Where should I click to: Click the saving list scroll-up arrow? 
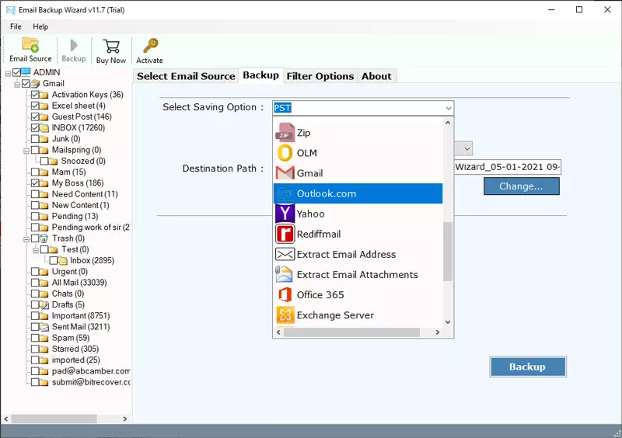click(448, 123)
